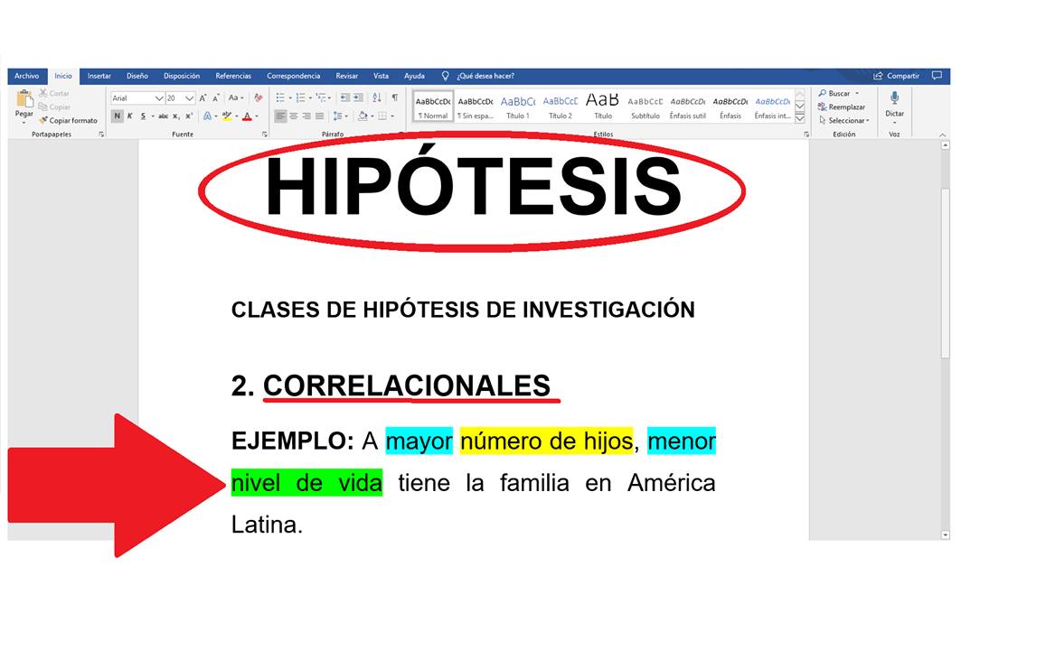Click the paragraph shading paint bucket
This screenshot has width=1046, height=650.
(363, 116)
